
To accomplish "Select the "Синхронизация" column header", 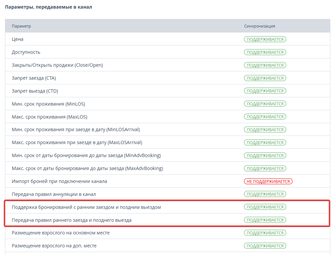I will click(x=260, y=26).
